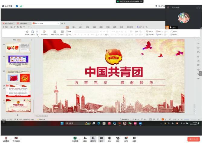Start recording with the record icon
This screenshot has height=143, width=202.
pyautogui.click(x=109, y=139)
